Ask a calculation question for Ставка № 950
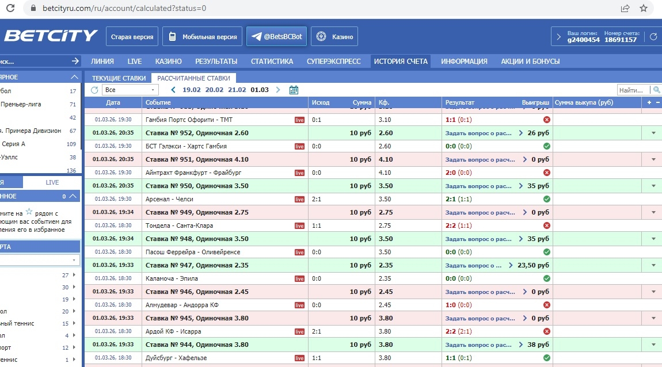Viewport: 662px width, 367px height. point(478,186)
